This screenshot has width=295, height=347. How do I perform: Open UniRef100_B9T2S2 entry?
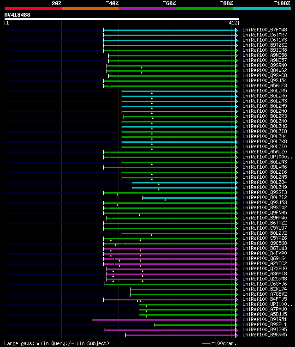[x=265, y=45]
